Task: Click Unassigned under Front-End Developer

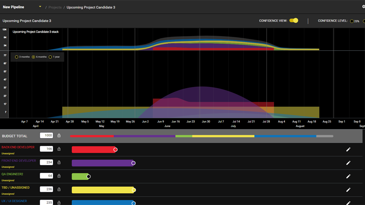Action: tap(8, 167)
